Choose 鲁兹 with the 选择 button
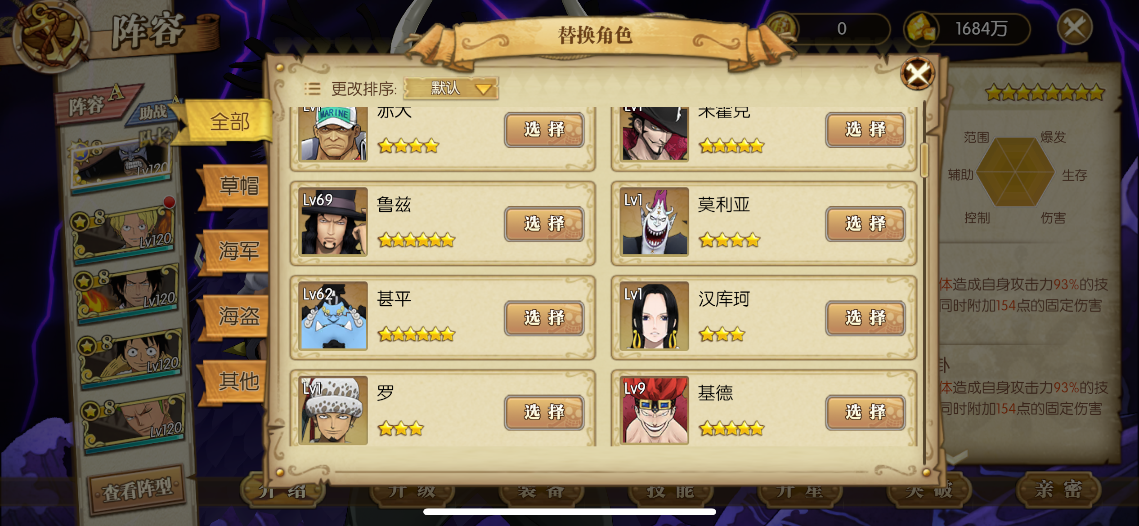1139x526 pixels. pyautogui.click(x=544, y=224)
